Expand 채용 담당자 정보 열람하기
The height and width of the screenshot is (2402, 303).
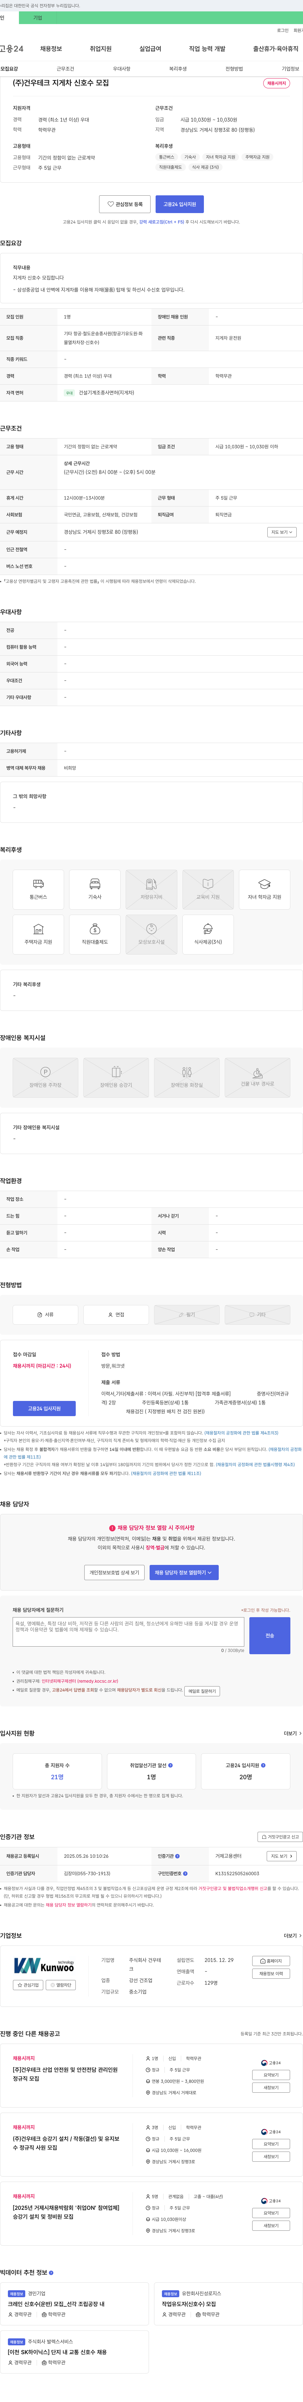click(x=184, y=1572)
